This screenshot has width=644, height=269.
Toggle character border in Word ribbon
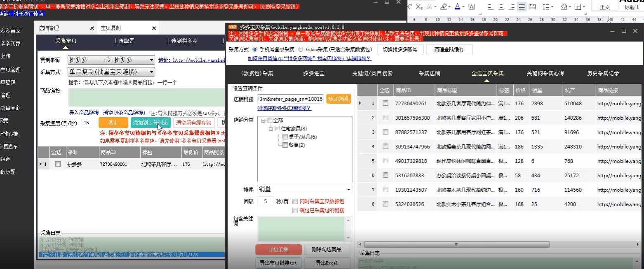coord(472,7)
